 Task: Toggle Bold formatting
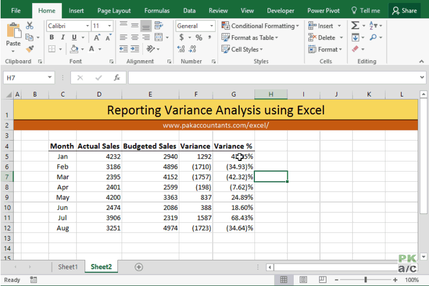point(51,37)
